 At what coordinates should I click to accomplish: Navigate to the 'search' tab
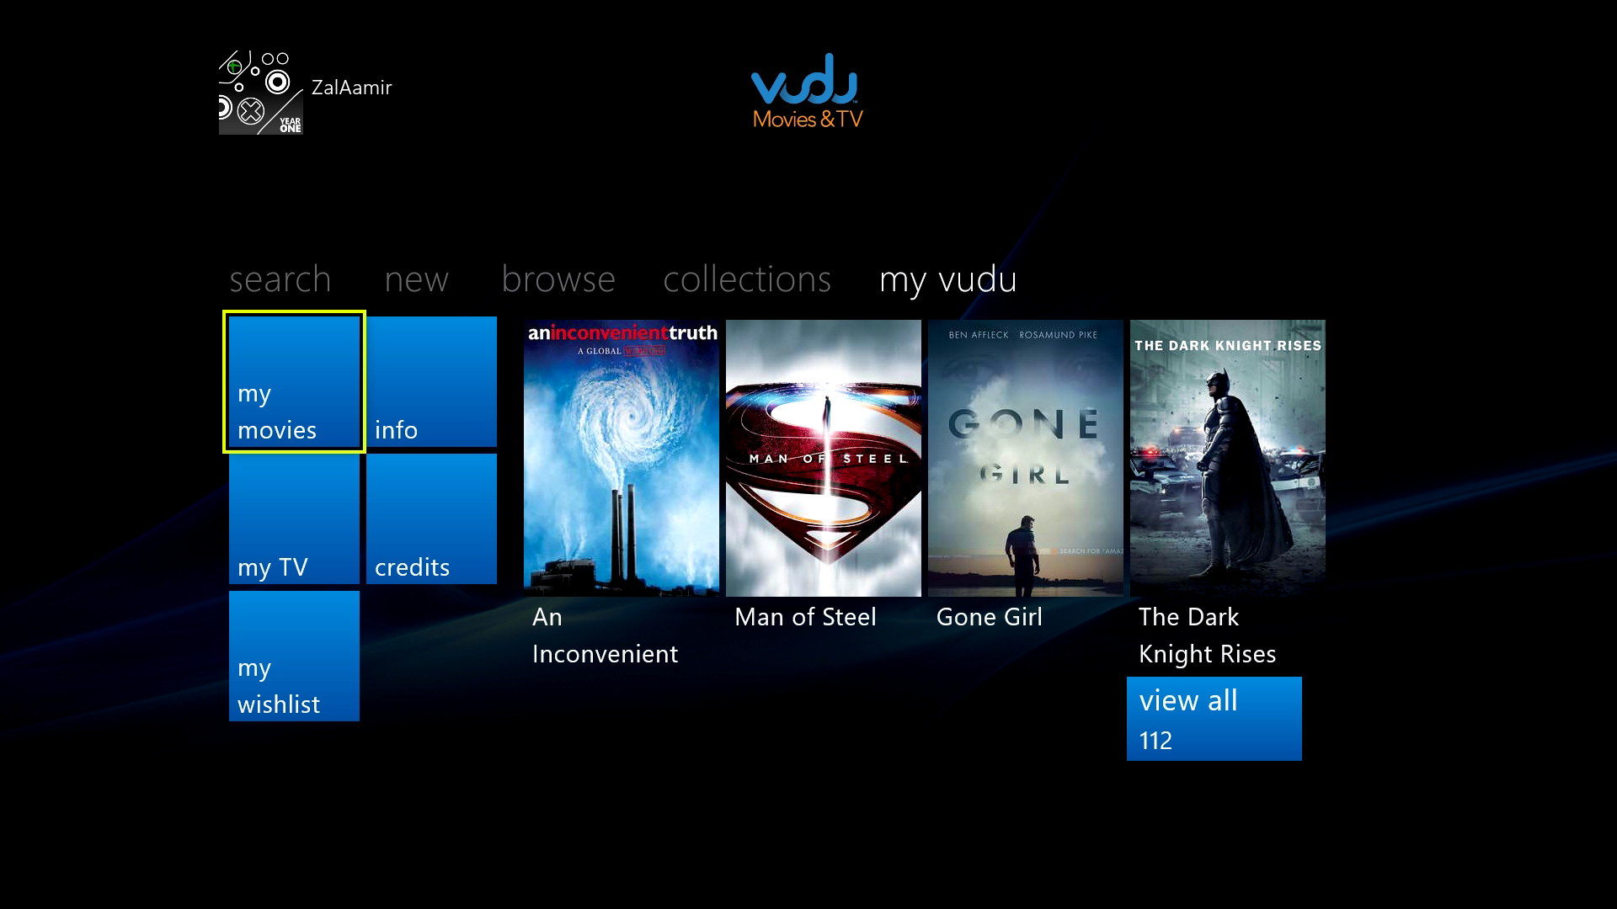pos(280,278)
